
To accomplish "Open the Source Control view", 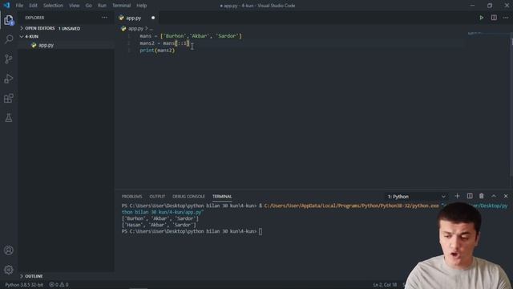I will (x=9, y=59).
